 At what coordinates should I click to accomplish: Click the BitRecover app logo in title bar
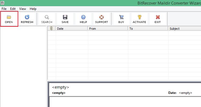tap(2, 3)
